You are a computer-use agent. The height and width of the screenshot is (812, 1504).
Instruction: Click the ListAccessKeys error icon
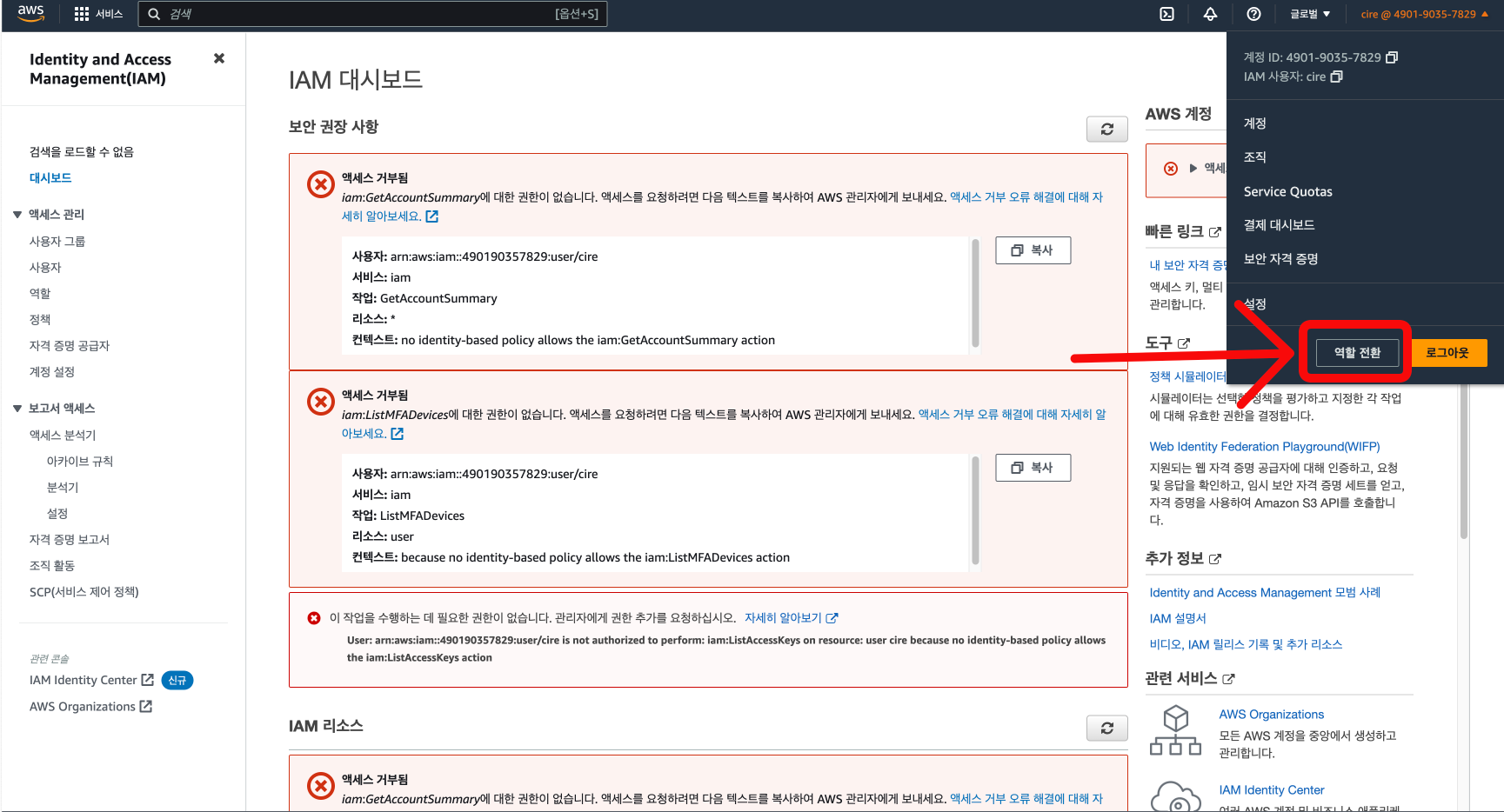point(314,618)
